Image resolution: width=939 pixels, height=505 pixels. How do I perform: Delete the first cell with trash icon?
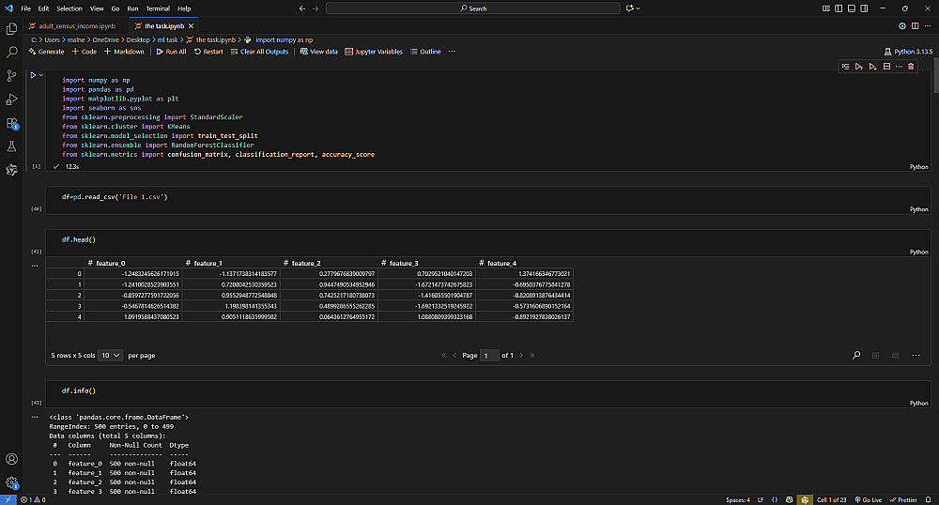(910, 67)
